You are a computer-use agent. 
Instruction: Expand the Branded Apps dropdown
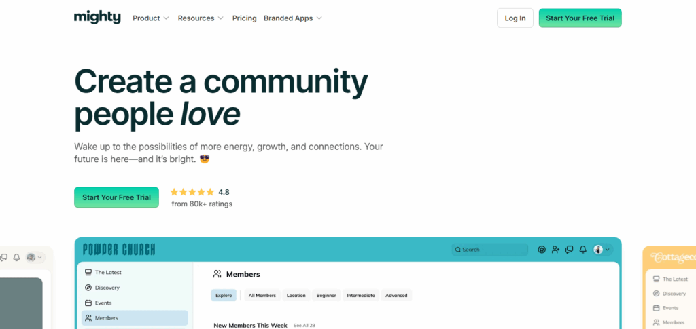[293, 18]
